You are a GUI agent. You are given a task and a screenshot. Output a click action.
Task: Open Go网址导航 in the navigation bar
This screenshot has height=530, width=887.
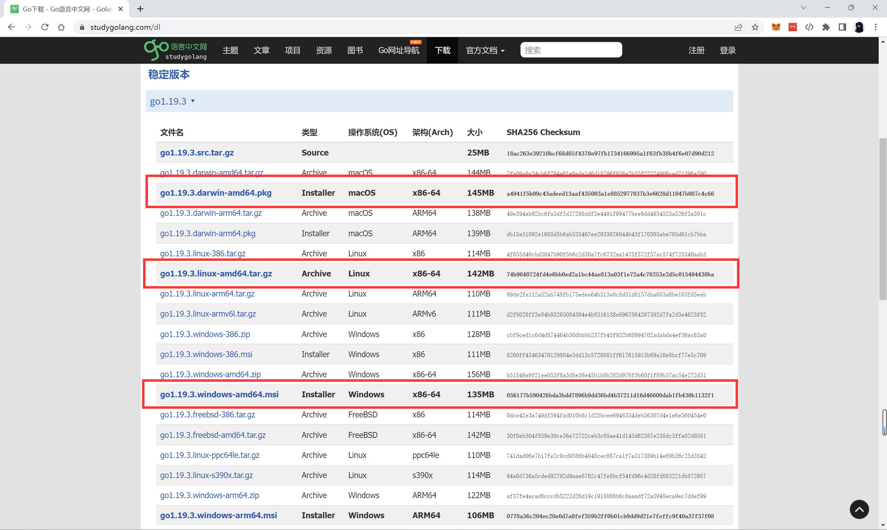tap(399, 50)
